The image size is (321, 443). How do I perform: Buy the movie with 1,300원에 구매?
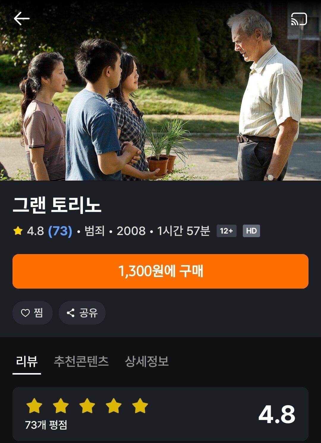pyautogui.click(x=160, y=271)
